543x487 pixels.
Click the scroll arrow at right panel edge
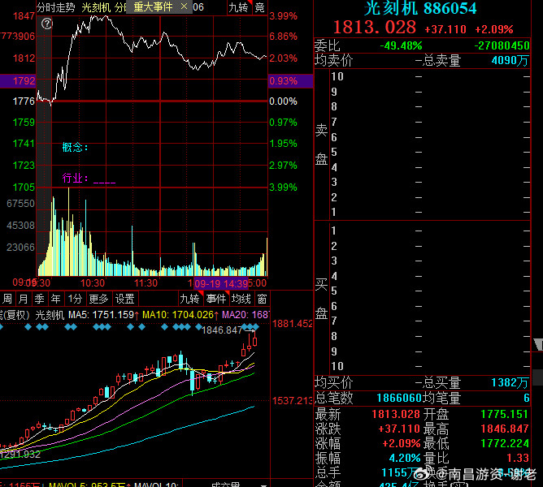(x=538, y=345)
